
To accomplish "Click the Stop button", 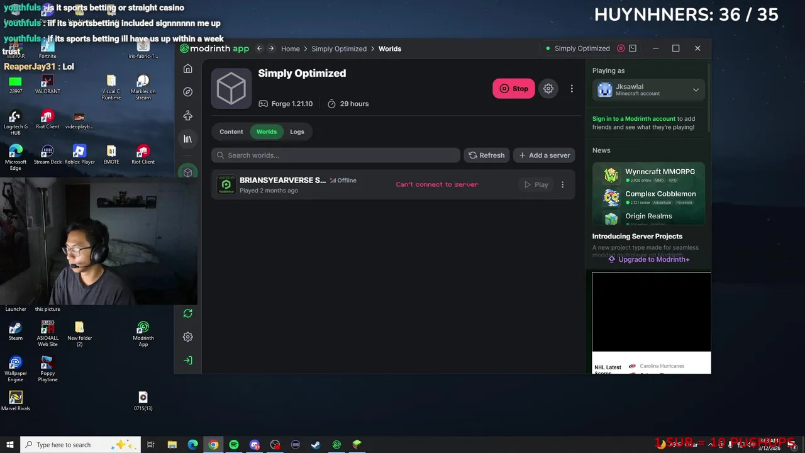I will [513, 89].
